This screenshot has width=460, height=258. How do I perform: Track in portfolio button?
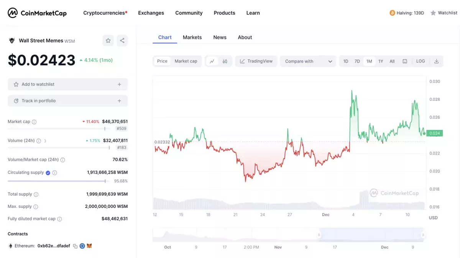(x=67, y=101)
